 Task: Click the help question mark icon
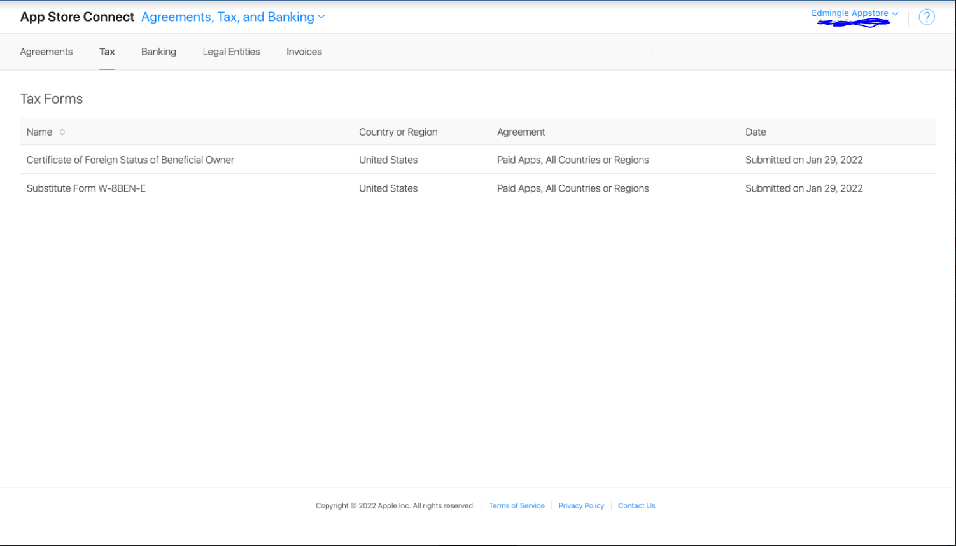click(x=926, y=17)
